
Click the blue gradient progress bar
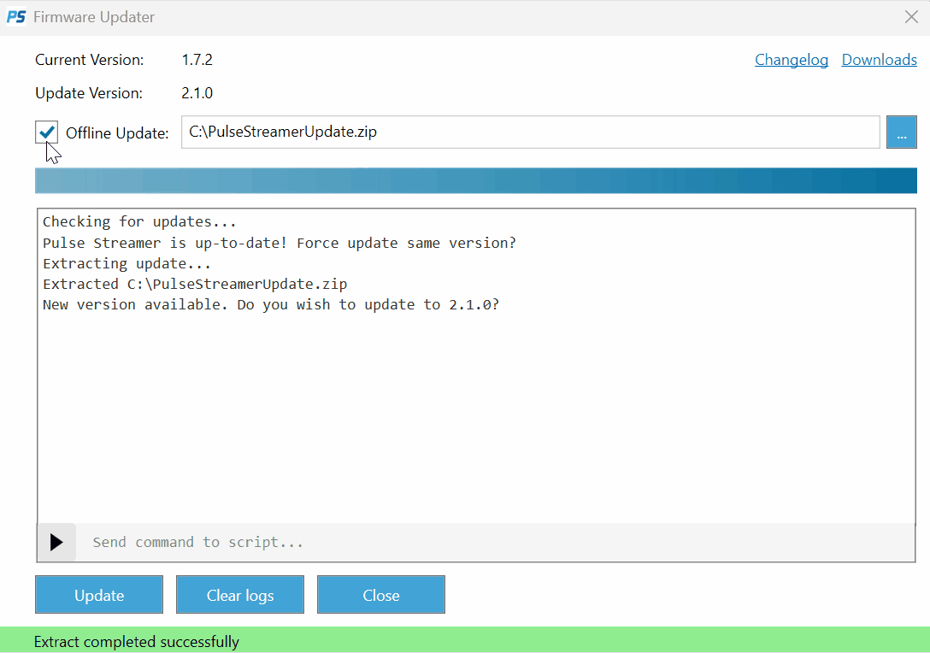tap(475, 180)
